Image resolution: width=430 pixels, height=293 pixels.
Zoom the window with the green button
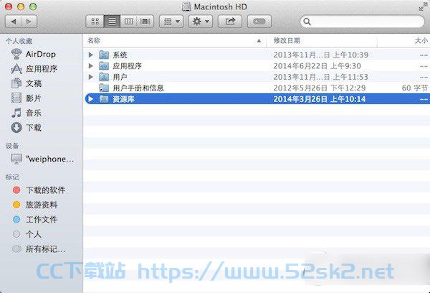(33, 6)
